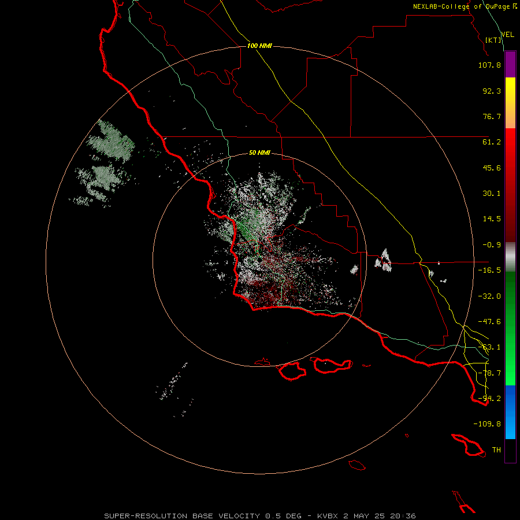The height and width of the screenshot is (520, 520).
Task: Click the 20:36 timestamp in caption
Action: [403, 516]
